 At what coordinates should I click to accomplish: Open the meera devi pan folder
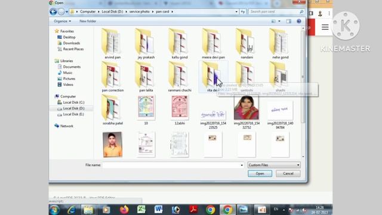(213, 44)
